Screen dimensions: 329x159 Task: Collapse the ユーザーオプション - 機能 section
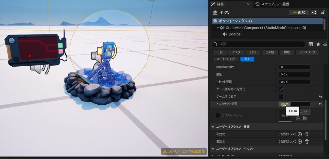(x=212, y=127)
